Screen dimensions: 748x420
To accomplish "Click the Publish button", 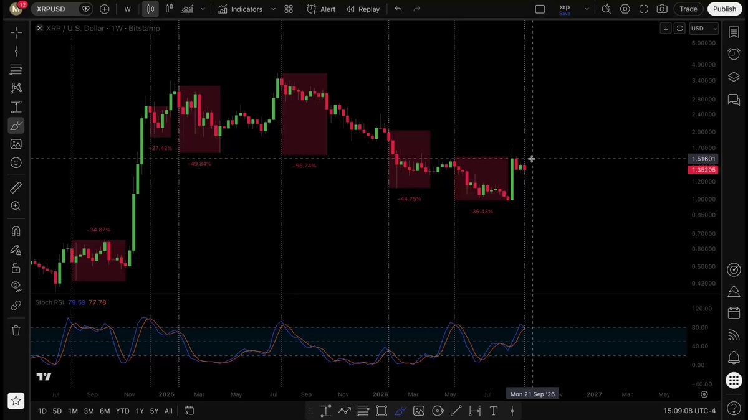I will [724, 9].
